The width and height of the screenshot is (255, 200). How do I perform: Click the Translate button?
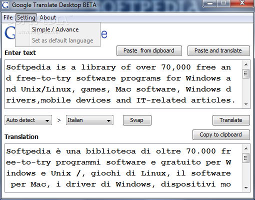pyautogui.click(x=231, y=120)
